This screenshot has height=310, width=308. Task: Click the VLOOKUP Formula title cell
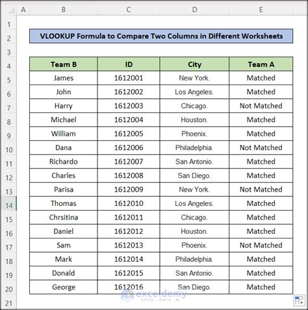coord(161,36)
